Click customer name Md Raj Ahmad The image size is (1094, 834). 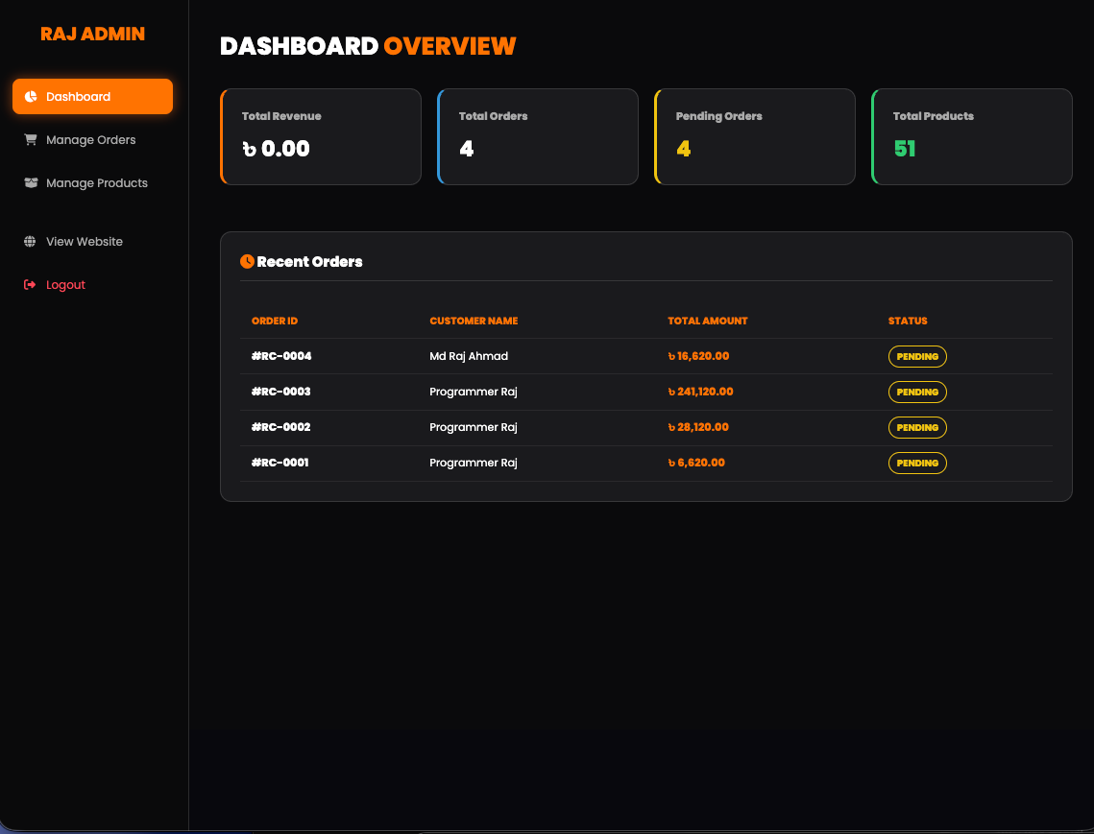pyautogui.click(x=469, y=356)
